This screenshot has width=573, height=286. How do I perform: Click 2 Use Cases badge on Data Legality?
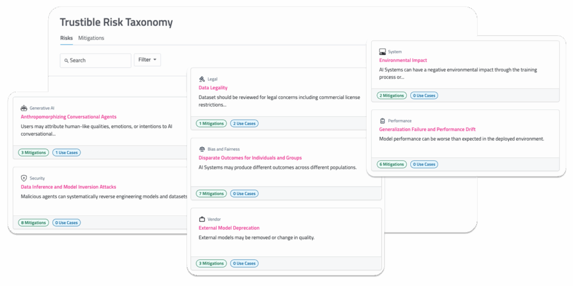tap(245, 123)
